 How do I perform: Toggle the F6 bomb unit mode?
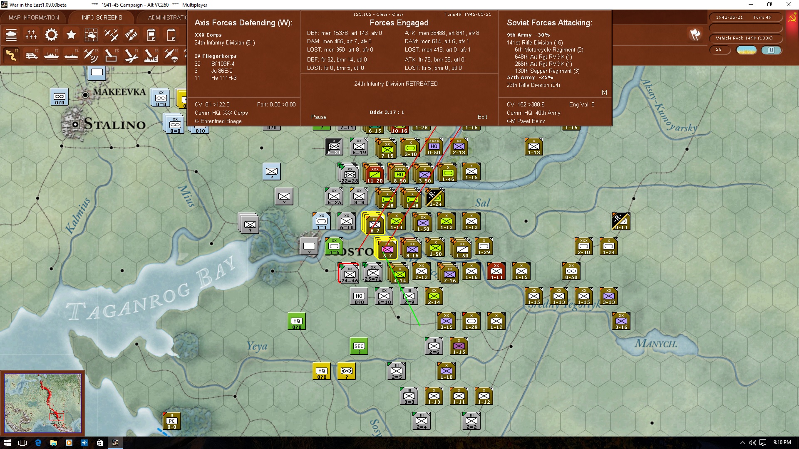click(111, 55)
